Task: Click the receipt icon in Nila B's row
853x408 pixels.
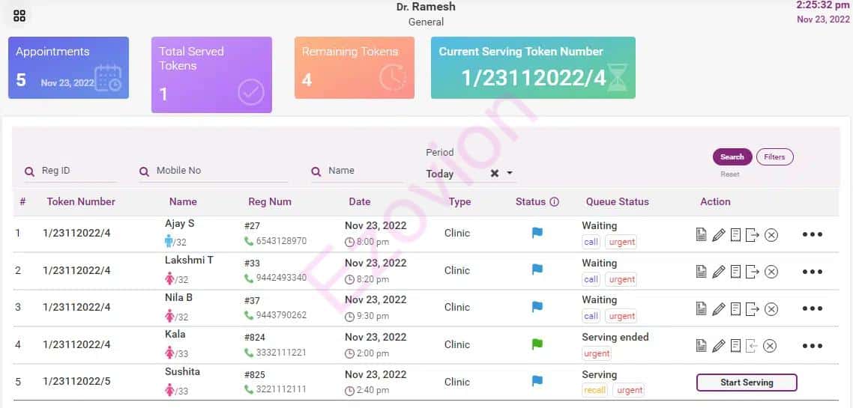Action: [x=735, y=308]
